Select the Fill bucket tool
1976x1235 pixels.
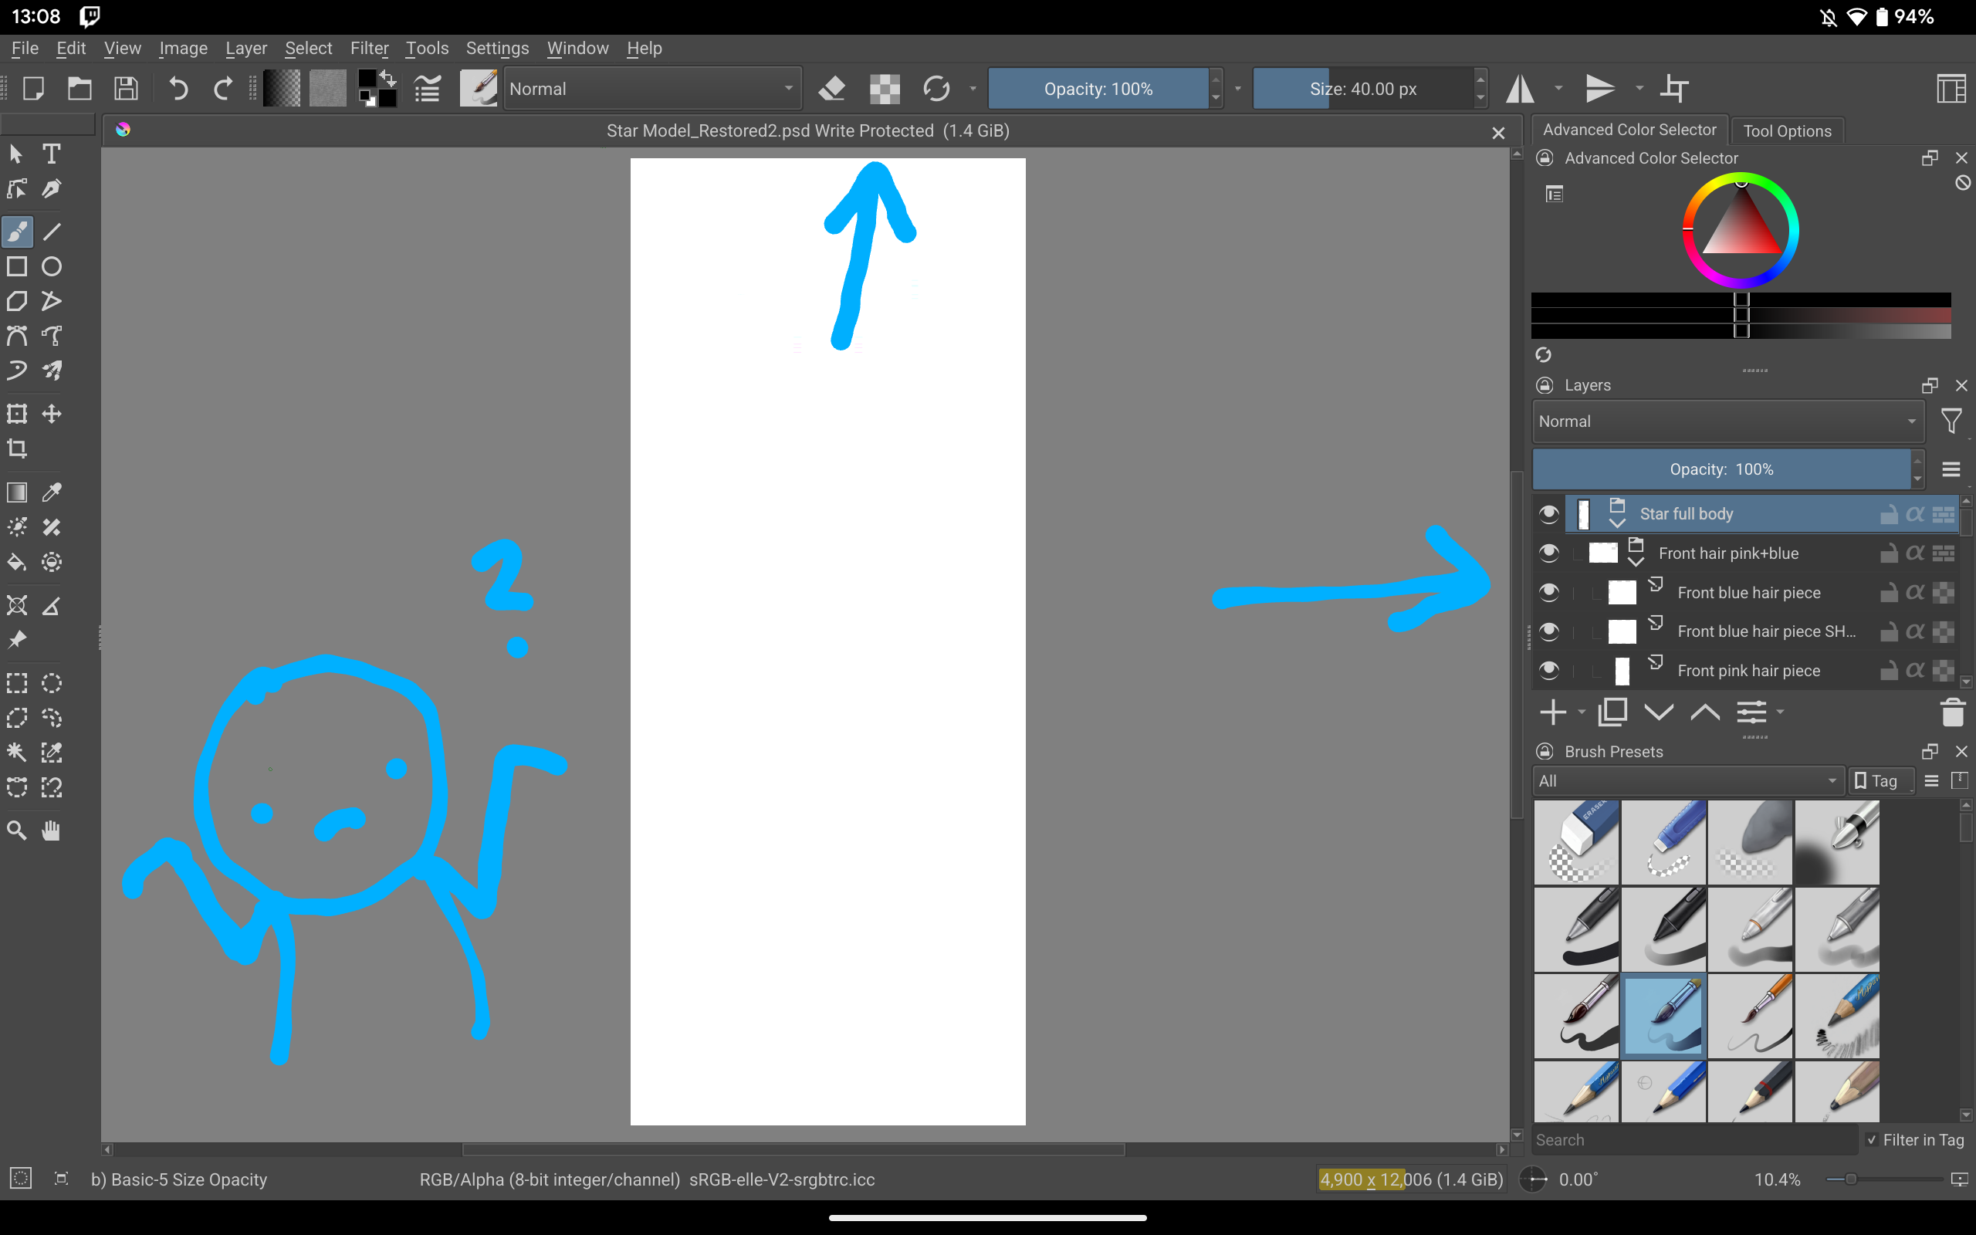click(x=17, y=562)
